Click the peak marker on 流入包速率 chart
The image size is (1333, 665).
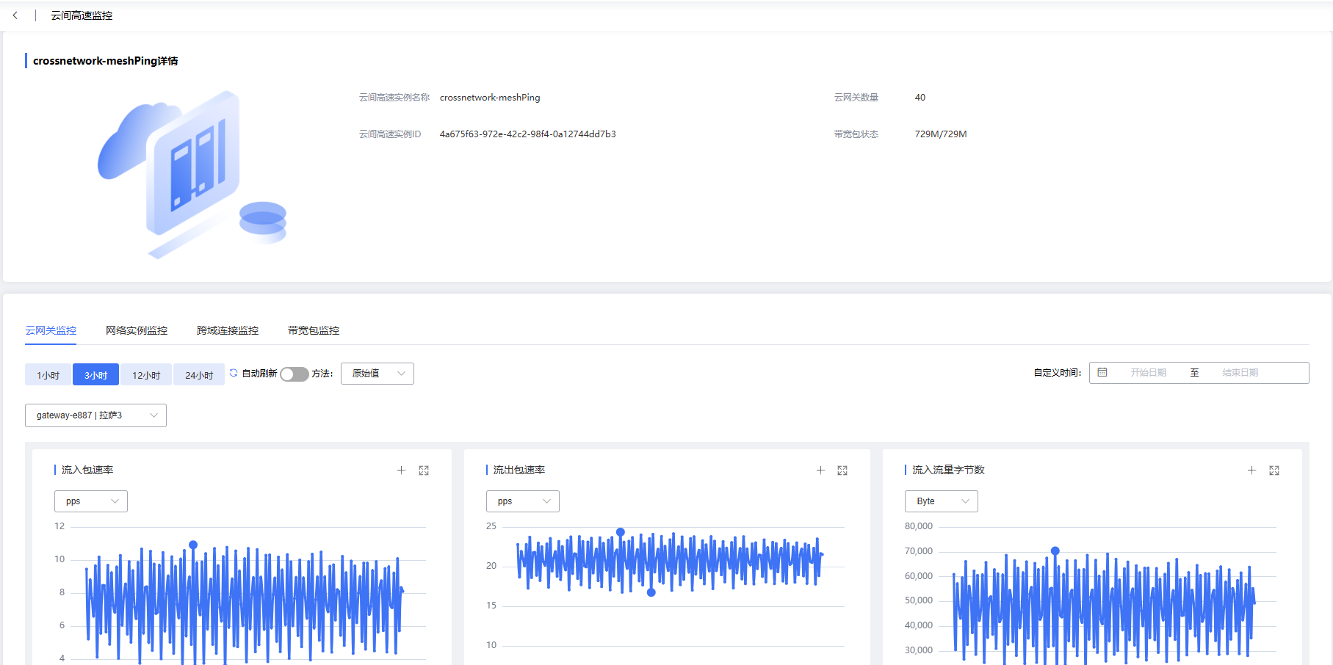(193, 545)
